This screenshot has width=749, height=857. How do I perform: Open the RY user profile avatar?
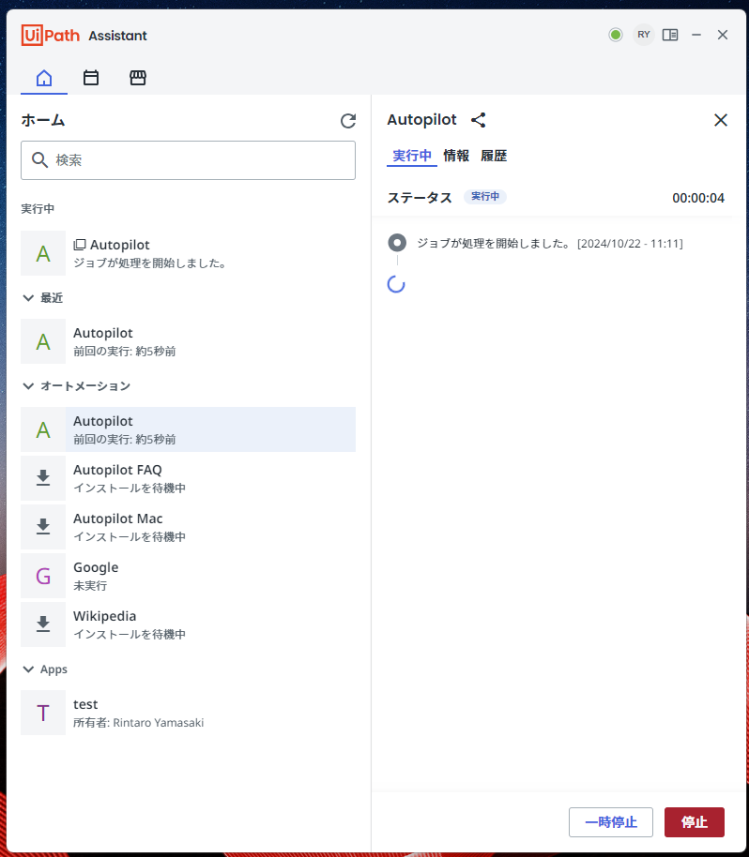643,35
